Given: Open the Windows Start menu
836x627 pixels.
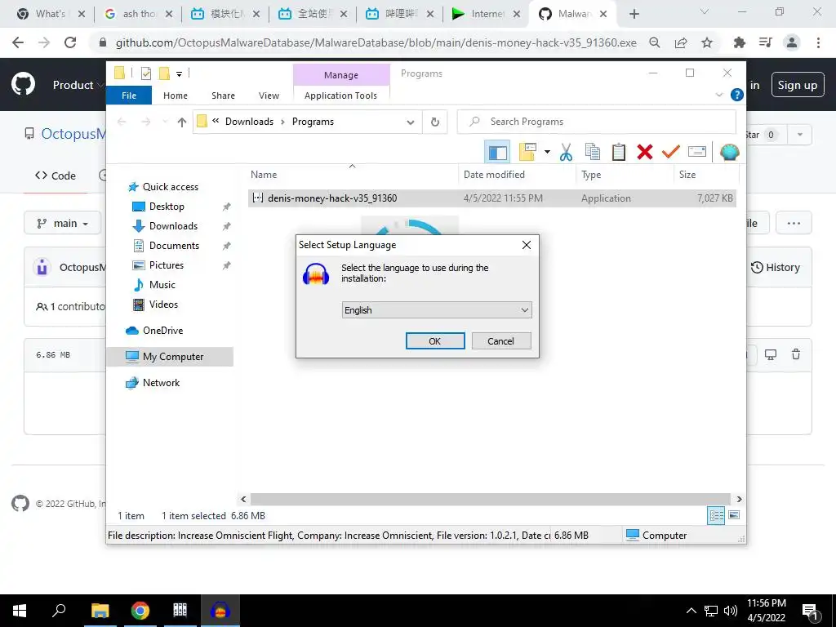Looking at the screenshot, I should point(20,611).
